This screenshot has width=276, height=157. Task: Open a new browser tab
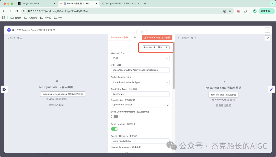tap(145, 4)
